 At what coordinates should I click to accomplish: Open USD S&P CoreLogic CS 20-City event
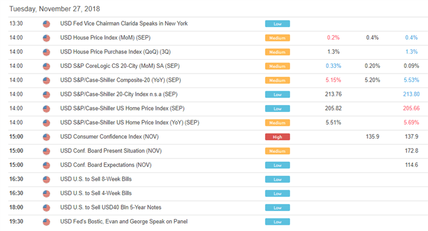tap(120, 66)
